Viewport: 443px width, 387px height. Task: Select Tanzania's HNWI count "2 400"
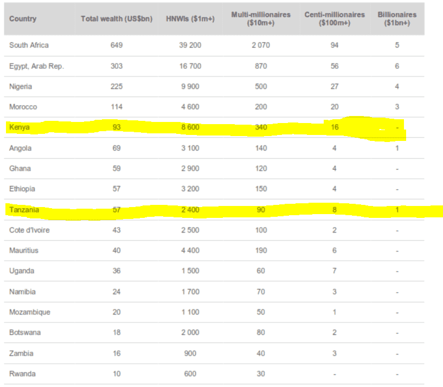point(190,210)
